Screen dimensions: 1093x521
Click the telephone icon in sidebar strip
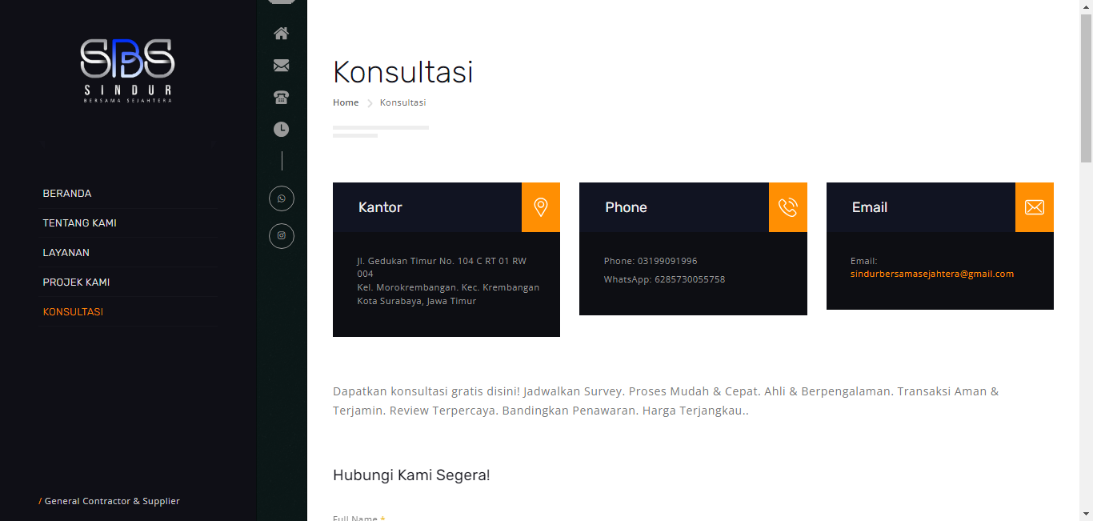[282, 98]
